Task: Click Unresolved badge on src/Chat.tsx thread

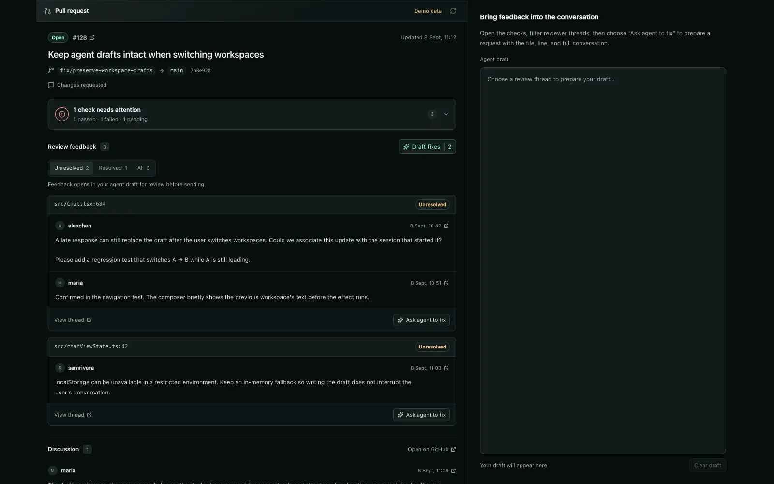Action: (432, 205)
